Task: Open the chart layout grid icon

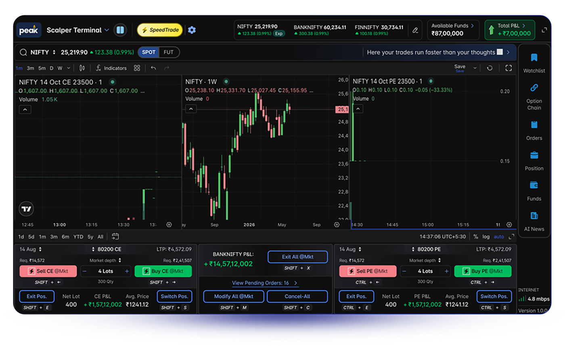Action: [137, 68]
